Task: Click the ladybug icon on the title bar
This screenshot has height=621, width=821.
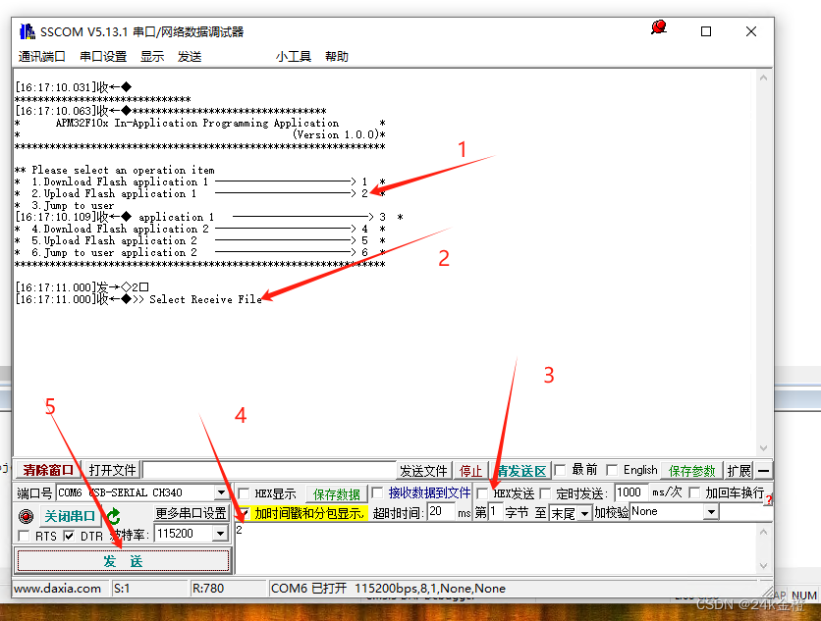Action: point(658,28)
